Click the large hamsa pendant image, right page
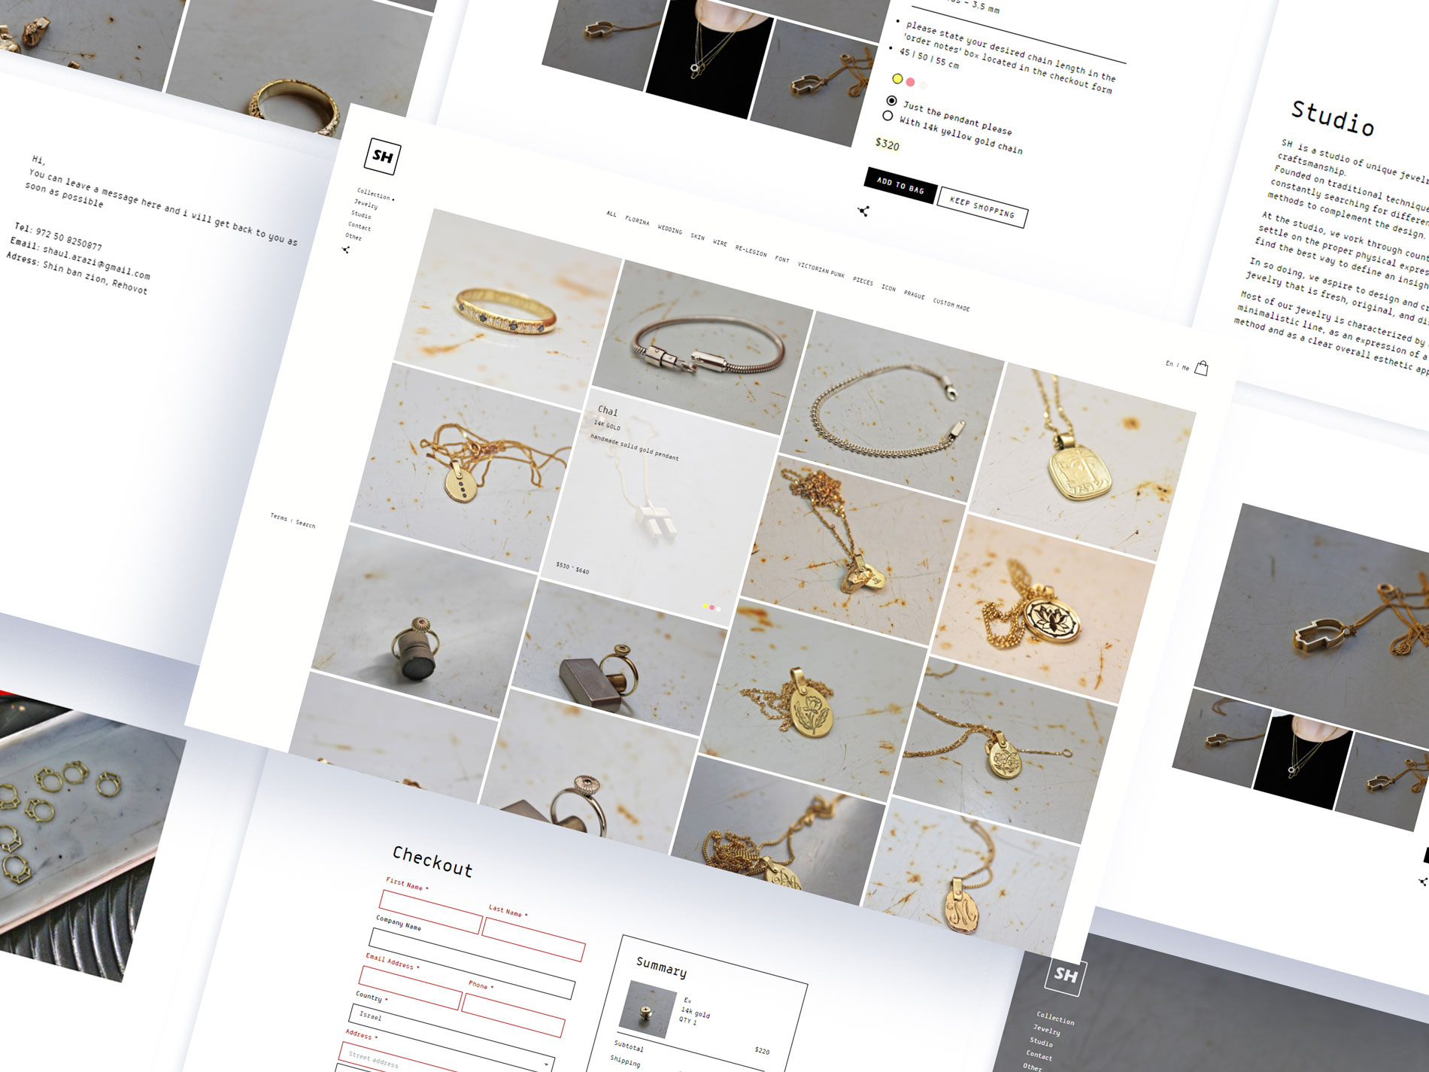 click(1320, 624)
